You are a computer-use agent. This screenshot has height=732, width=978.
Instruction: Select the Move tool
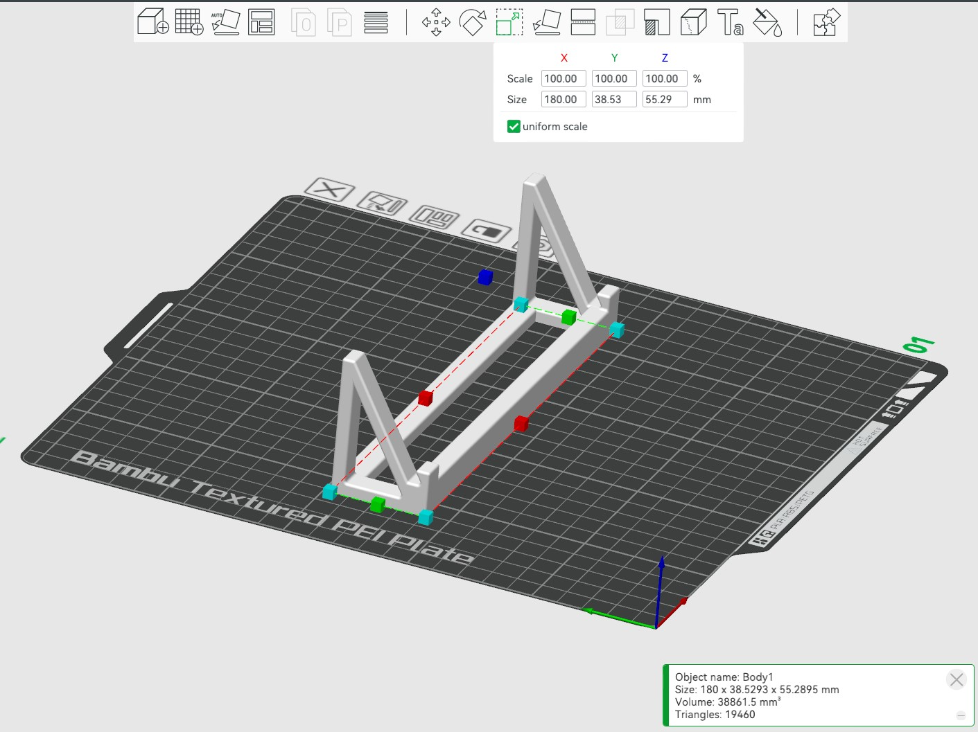point(436,21)
